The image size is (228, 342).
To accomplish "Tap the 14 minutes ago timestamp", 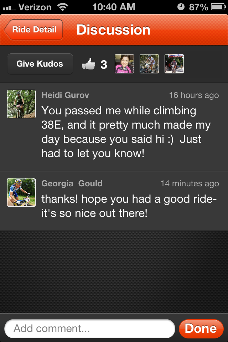I will [x=190, y=183].
